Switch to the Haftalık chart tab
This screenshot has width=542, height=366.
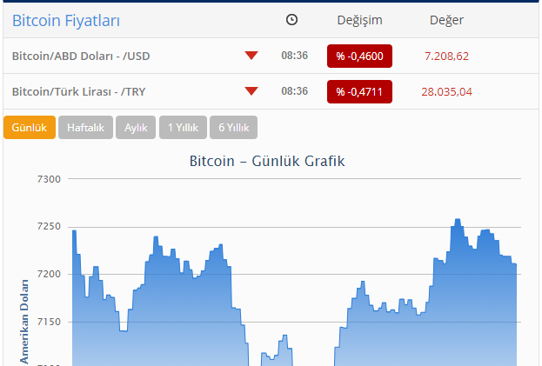(x=86, y=128)
